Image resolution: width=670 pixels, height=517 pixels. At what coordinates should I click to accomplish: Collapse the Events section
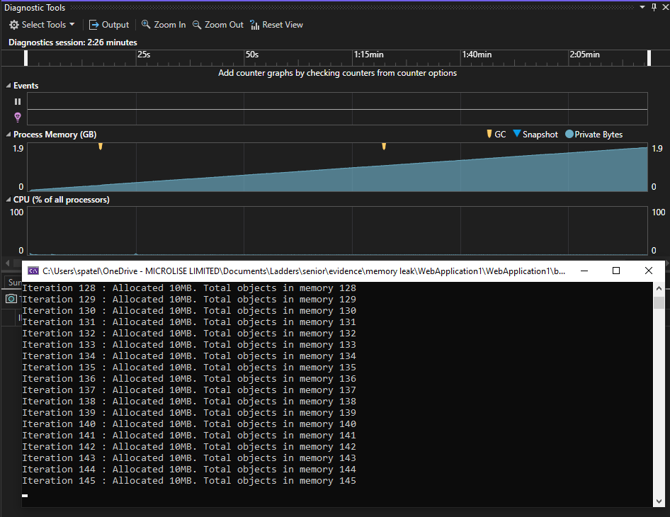[x=8, y=86]
